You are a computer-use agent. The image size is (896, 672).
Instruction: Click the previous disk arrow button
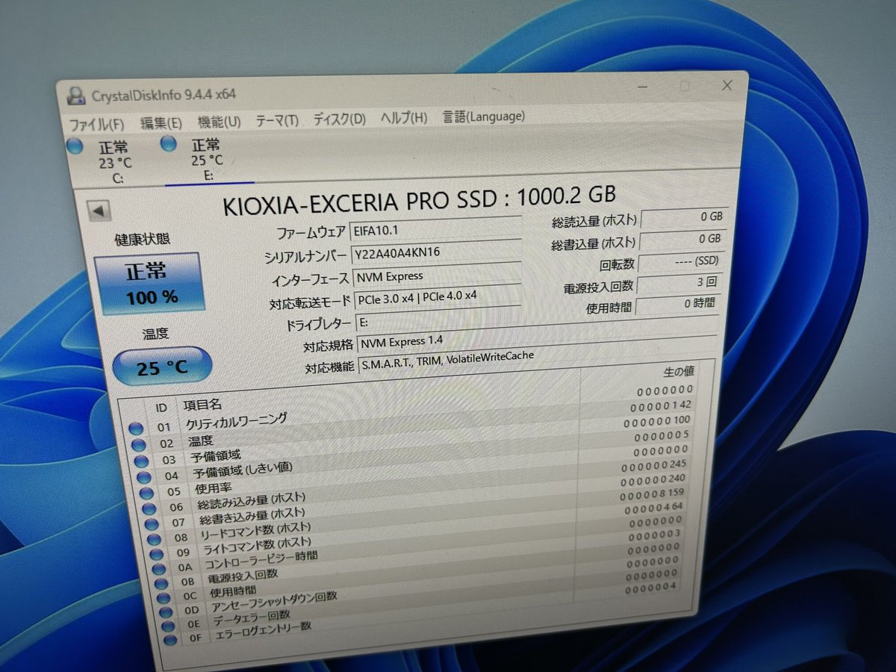point(99,211)
